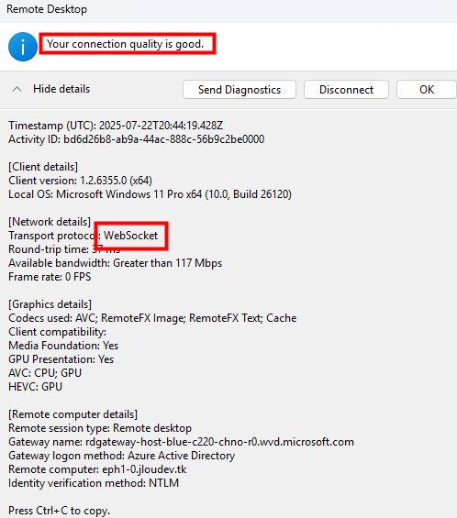
Task: Click the Remote Desktop title bar text
Action: 47,9
